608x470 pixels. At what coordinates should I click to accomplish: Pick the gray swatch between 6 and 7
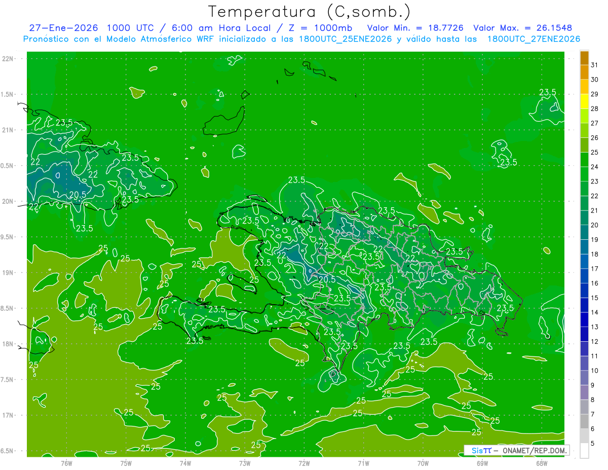[x=585, y=422]
